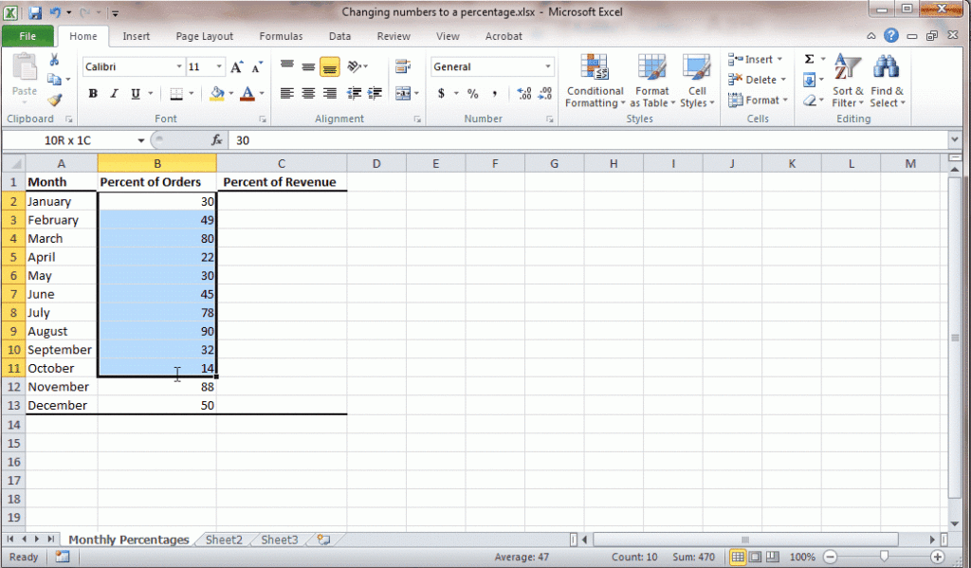Image resolution: width=971 pixels, height=568 pixels.
Task: Click the Decrease Font Size icon
Action: click(x=256, y=67)
